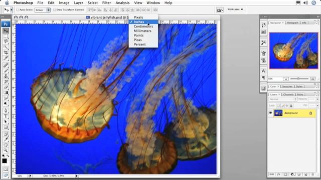Select the Rectangle shape tool
The image size is (321, 180).
tap(6, 127)
